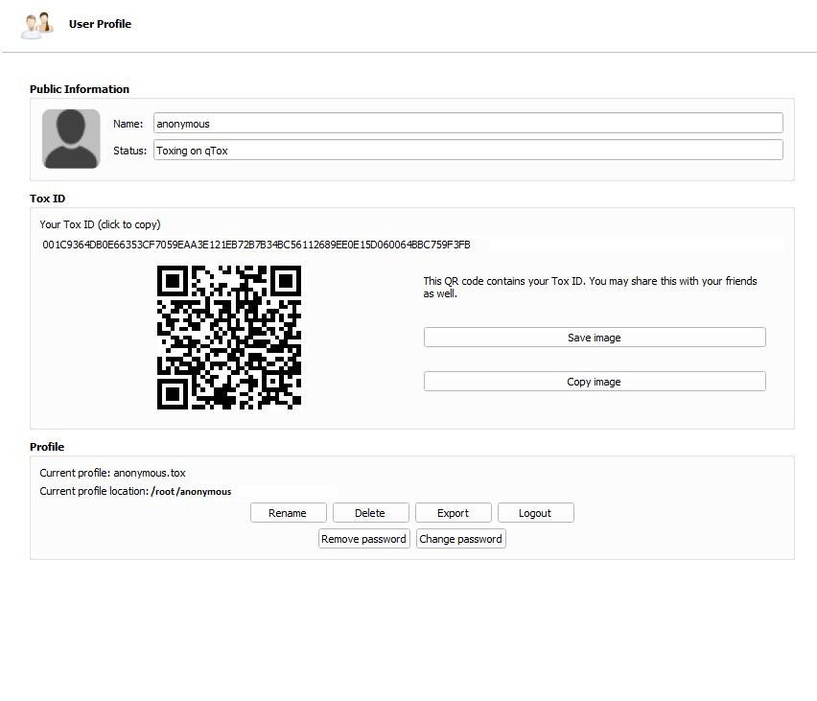Copy the Tox ID hexadecimal string
The height and width of the screenshot is (701, 817).
[256, 245]
